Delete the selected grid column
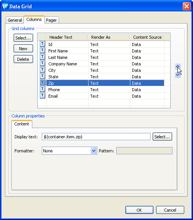This screenshot has width=193, height=220. (x=23, y=59)
